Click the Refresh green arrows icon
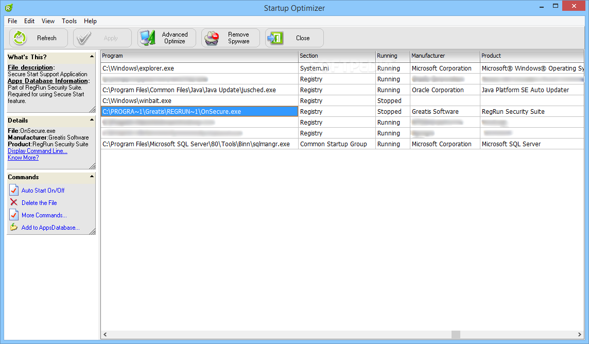The height and width of the screenshot is (344, 589). (20, 38)
